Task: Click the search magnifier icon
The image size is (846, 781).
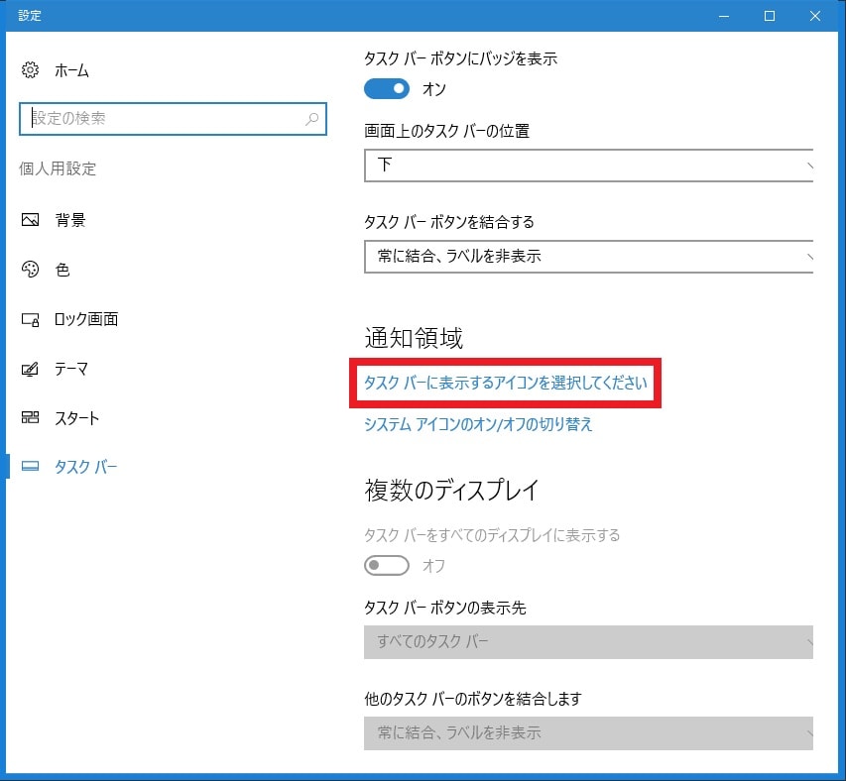Action: (311, 119)
